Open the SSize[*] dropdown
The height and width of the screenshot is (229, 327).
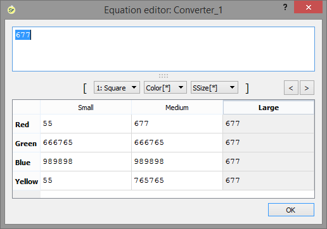[x=214, y=87]
